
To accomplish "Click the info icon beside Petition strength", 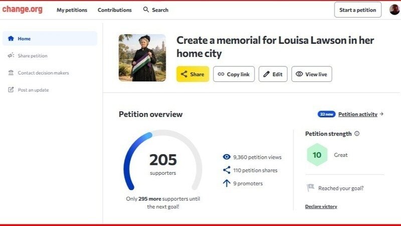I will click(357, 134).
